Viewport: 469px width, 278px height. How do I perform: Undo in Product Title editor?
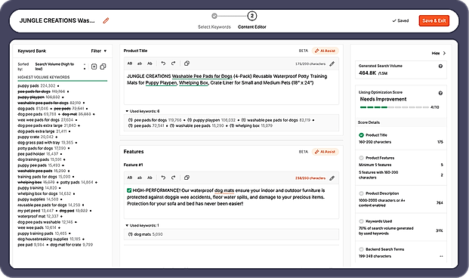[163, 63]
